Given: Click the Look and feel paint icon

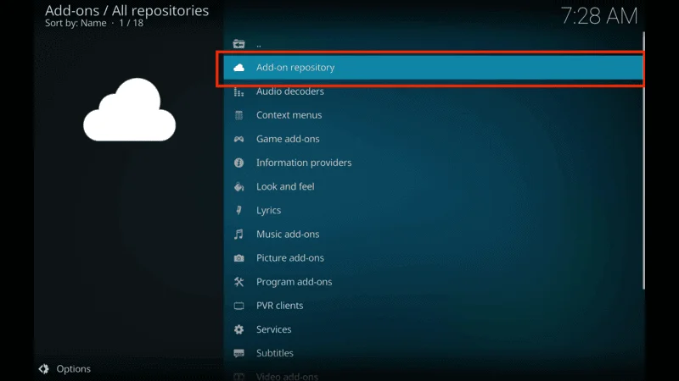Looking at the screenshot, I should click(x=238, y=186).
